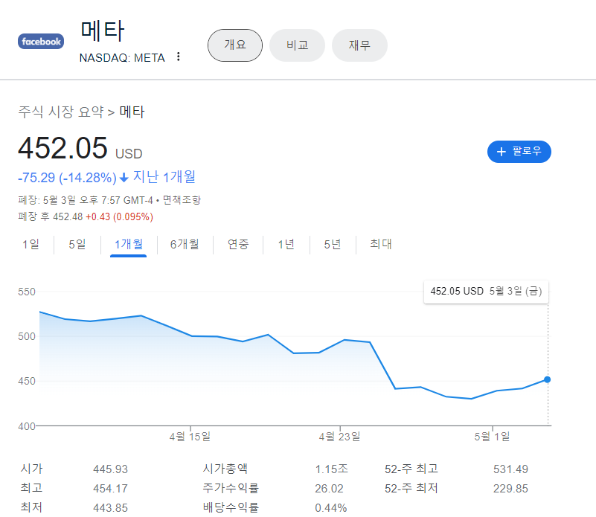Switch chart to 5일 range
This screenshot has width=596, height=517.
pos(77,244)
